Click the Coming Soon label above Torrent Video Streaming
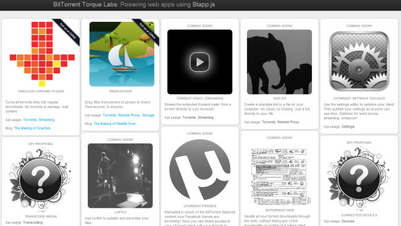The height and width of the screenshot is (226, 401). [200, 26]
